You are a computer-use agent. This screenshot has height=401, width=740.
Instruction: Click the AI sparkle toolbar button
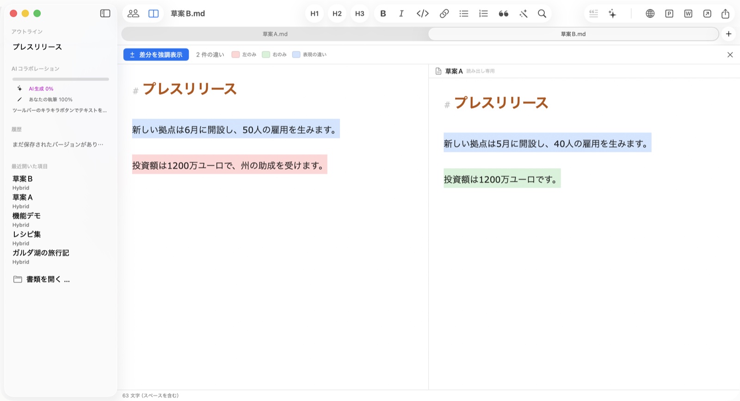612,13
